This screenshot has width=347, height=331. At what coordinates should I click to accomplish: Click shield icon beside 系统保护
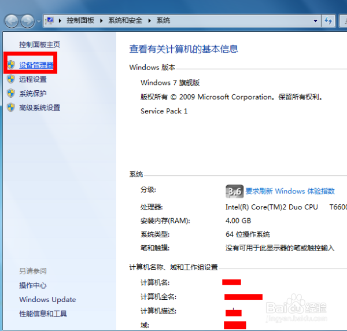(11, 93)
